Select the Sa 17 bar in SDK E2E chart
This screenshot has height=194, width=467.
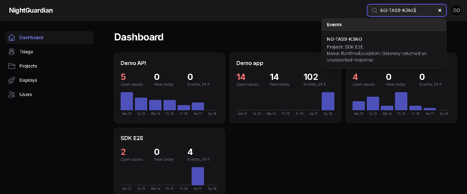(x=198, y=176)
